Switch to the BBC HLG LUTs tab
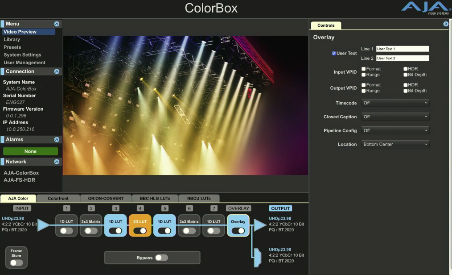This screenshot has height=275, width=452. 155,199
